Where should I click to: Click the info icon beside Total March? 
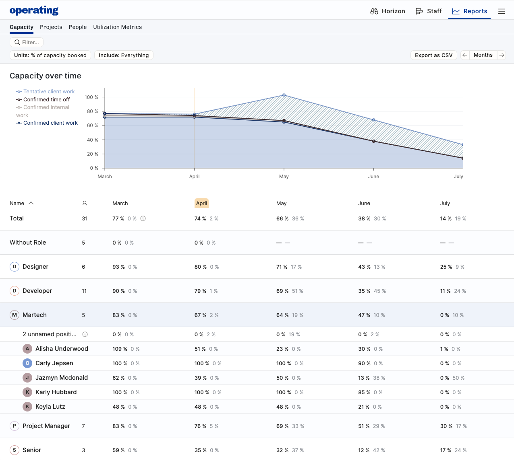point(143,218)
